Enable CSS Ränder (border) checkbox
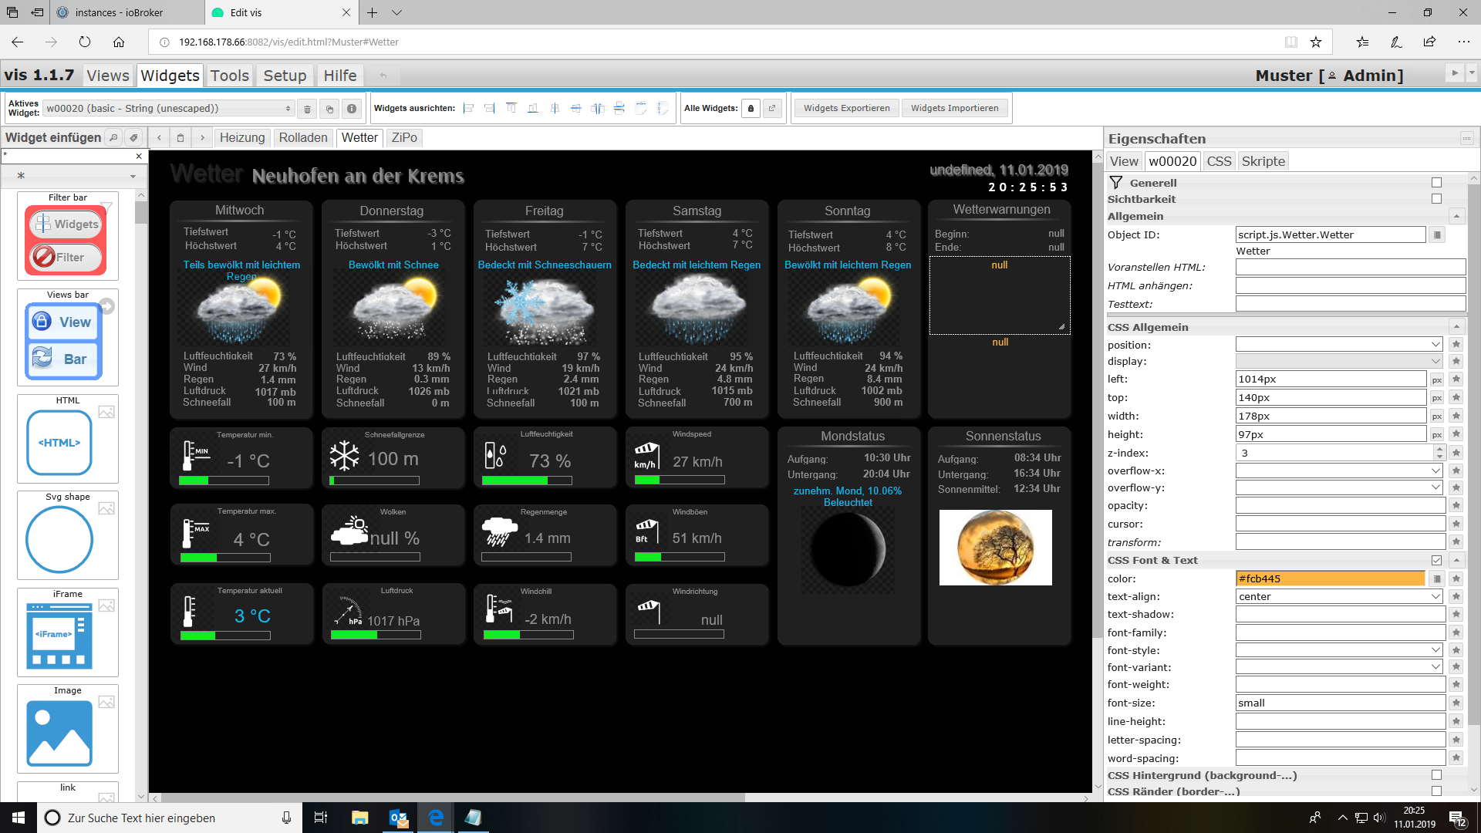Screen dimensions: 1481x833 point(1436,791)
